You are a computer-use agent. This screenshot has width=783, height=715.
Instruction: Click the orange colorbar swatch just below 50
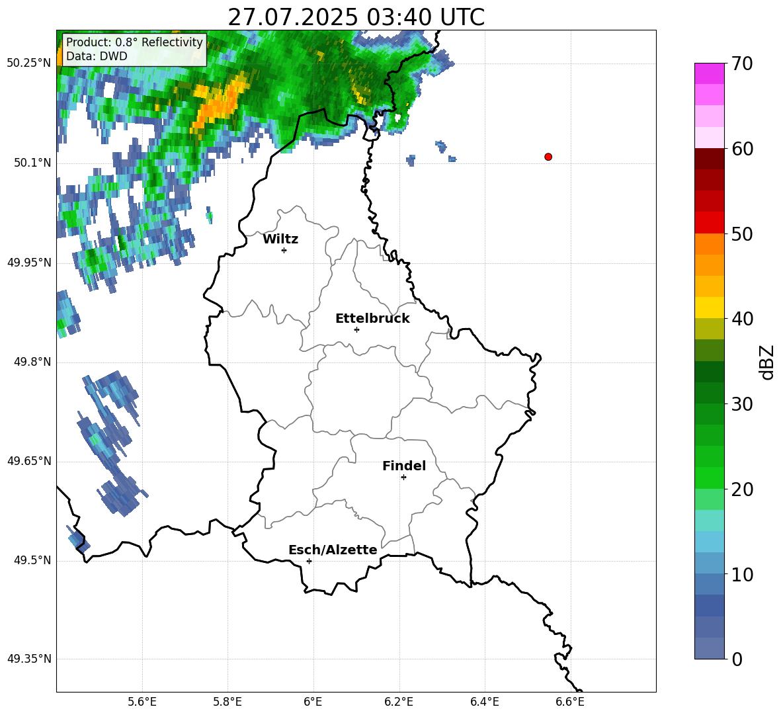[x=709, y=244]
